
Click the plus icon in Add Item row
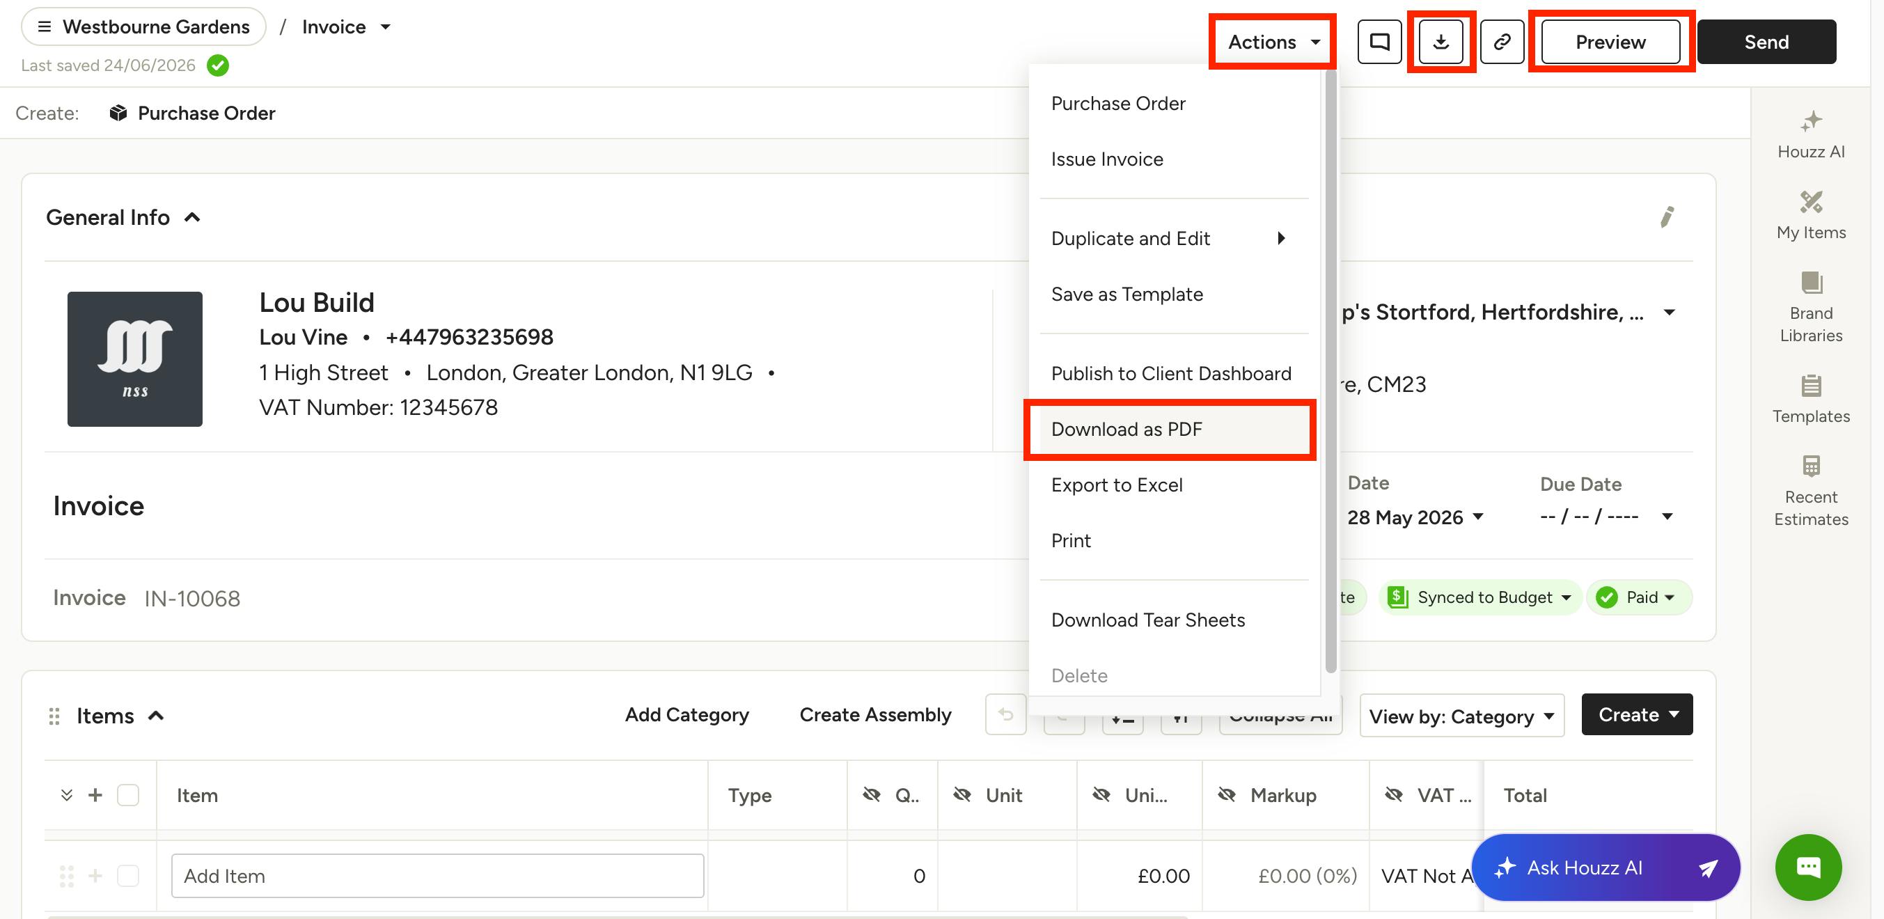pyautogui.click(x=95, y=875)
